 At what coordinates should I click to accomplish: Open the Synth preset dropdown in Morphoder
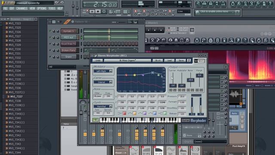(x=103, y=106)
